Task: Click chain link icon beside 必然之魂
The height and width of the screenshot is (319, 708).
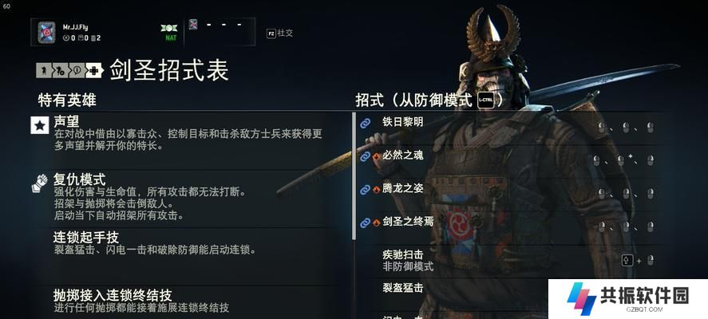Action: (365, 156)
